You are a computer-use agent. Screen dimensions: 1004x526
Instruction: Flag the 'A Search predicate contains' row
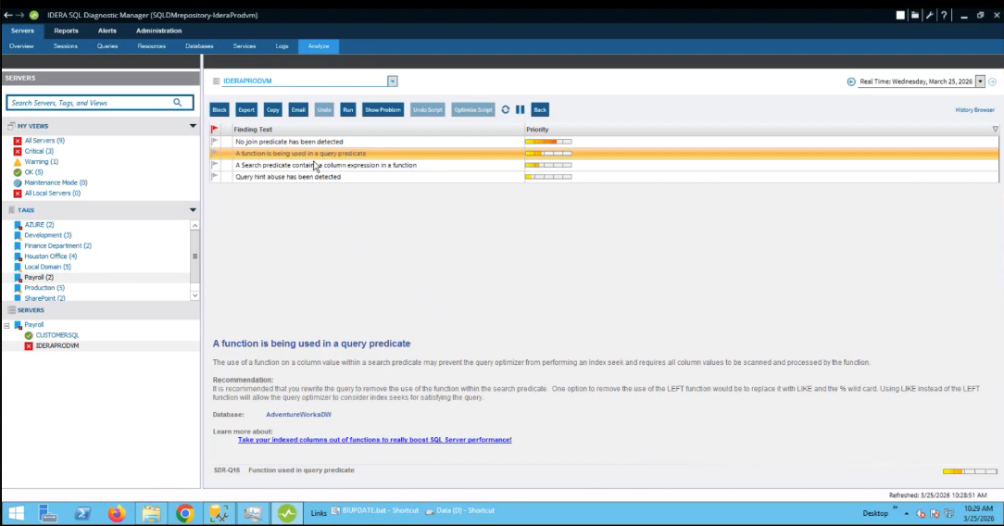click(215, 165)
